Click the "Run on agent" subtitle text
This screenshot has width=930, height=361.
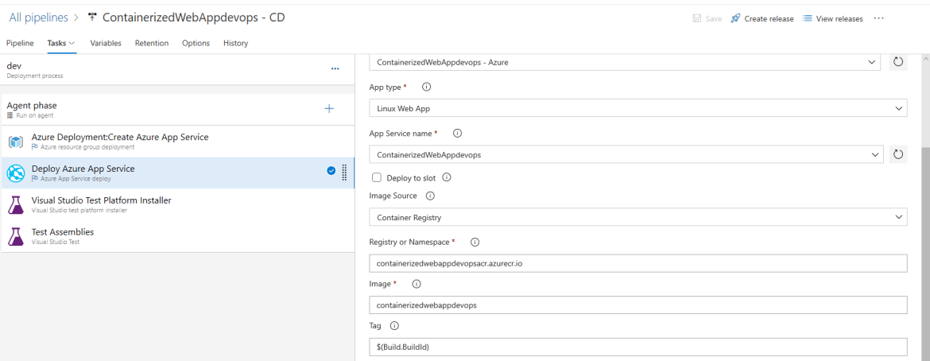[34, 116]
